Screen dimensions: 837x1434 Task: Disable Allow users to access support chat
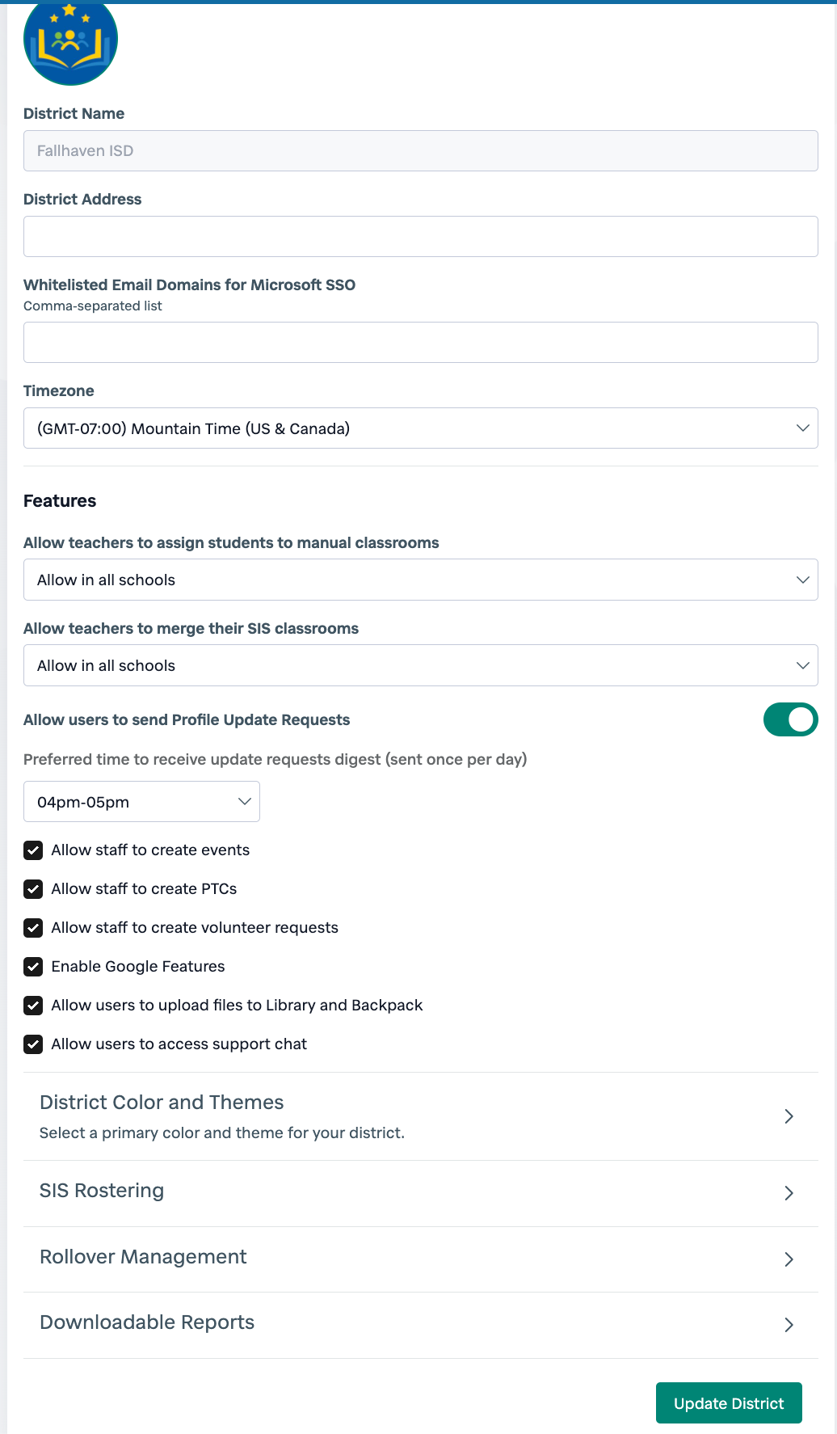(33, 1044)
